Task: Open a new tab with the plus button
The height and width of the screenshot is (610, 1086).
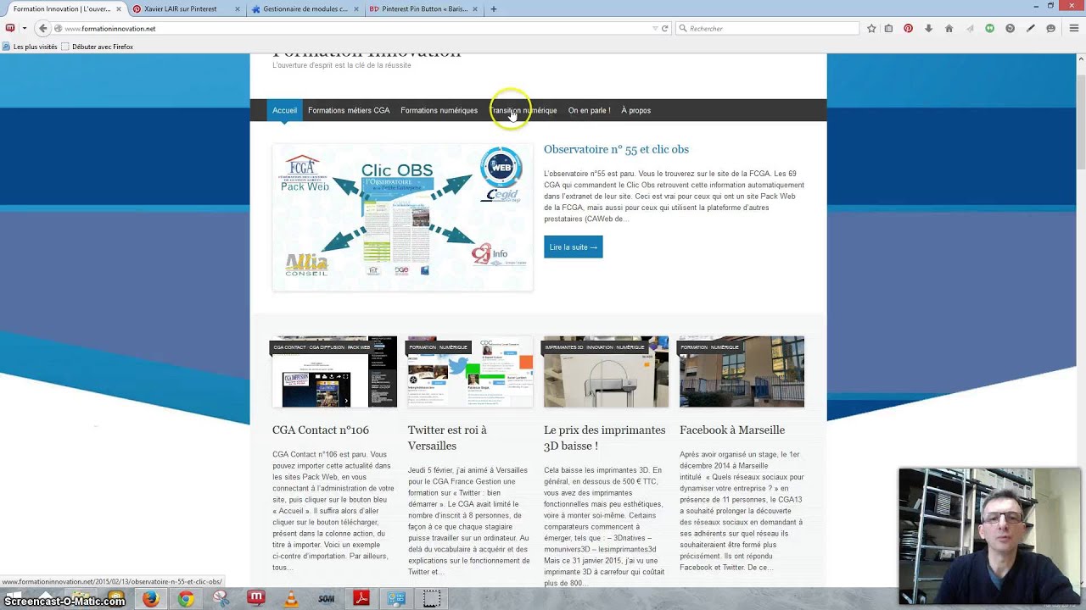Action: coord(494,9)
